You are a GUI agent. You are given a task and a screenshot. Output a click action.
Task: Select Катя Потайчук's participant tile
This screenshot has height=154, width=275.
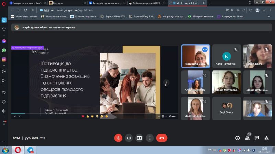click(227, 56)
